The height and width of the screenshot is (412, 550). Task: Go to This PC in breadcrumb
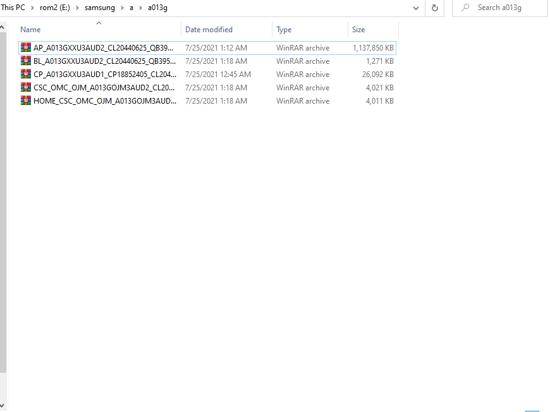tap(13, 8)
